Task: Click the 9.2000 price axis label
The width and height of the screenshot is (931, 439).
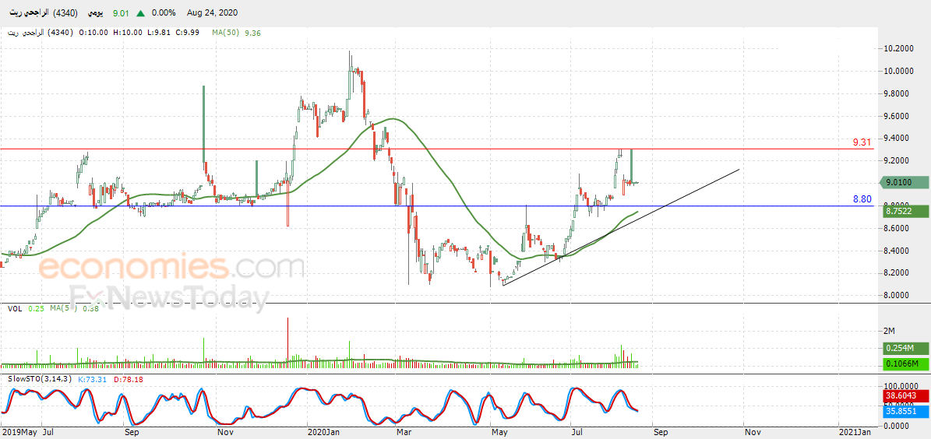Action: point(897,161)
